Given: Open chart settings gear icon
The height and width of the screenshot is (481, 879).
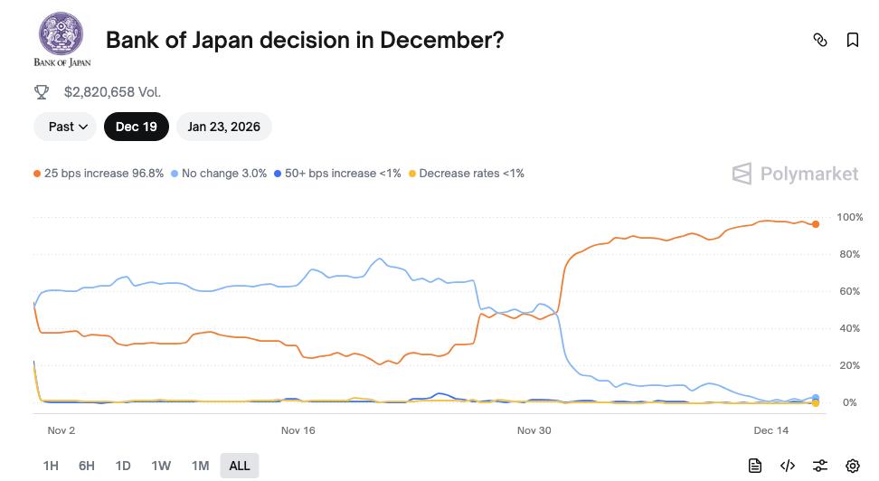Looking at the screenshot, I should [852, 466].
